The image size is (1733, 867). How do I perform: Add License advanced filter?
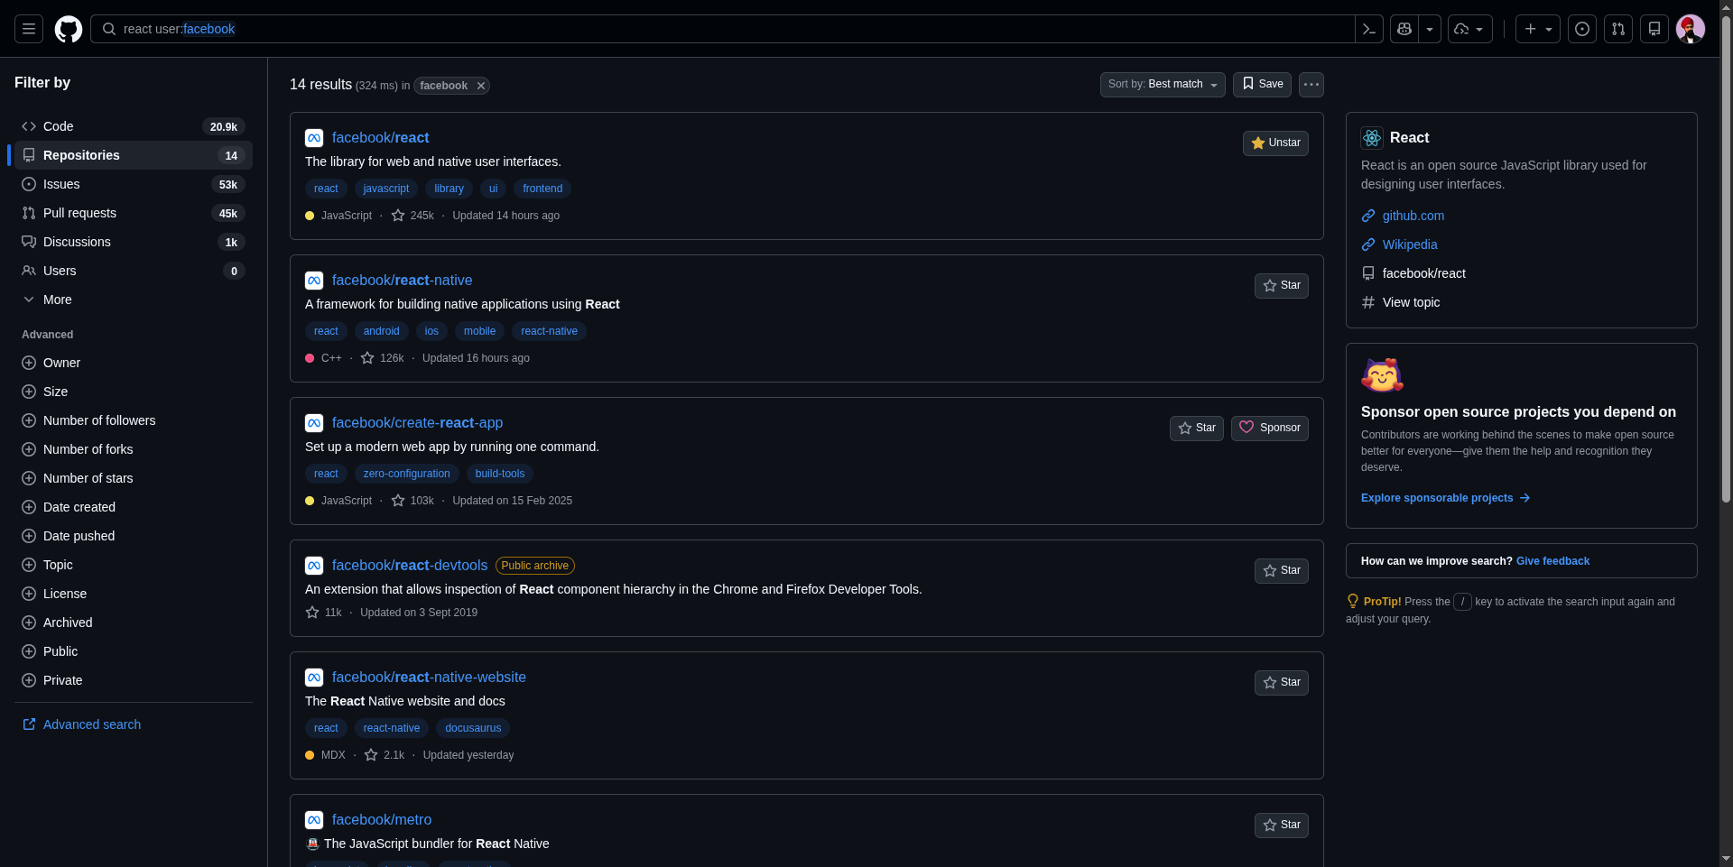pos(134,594)
